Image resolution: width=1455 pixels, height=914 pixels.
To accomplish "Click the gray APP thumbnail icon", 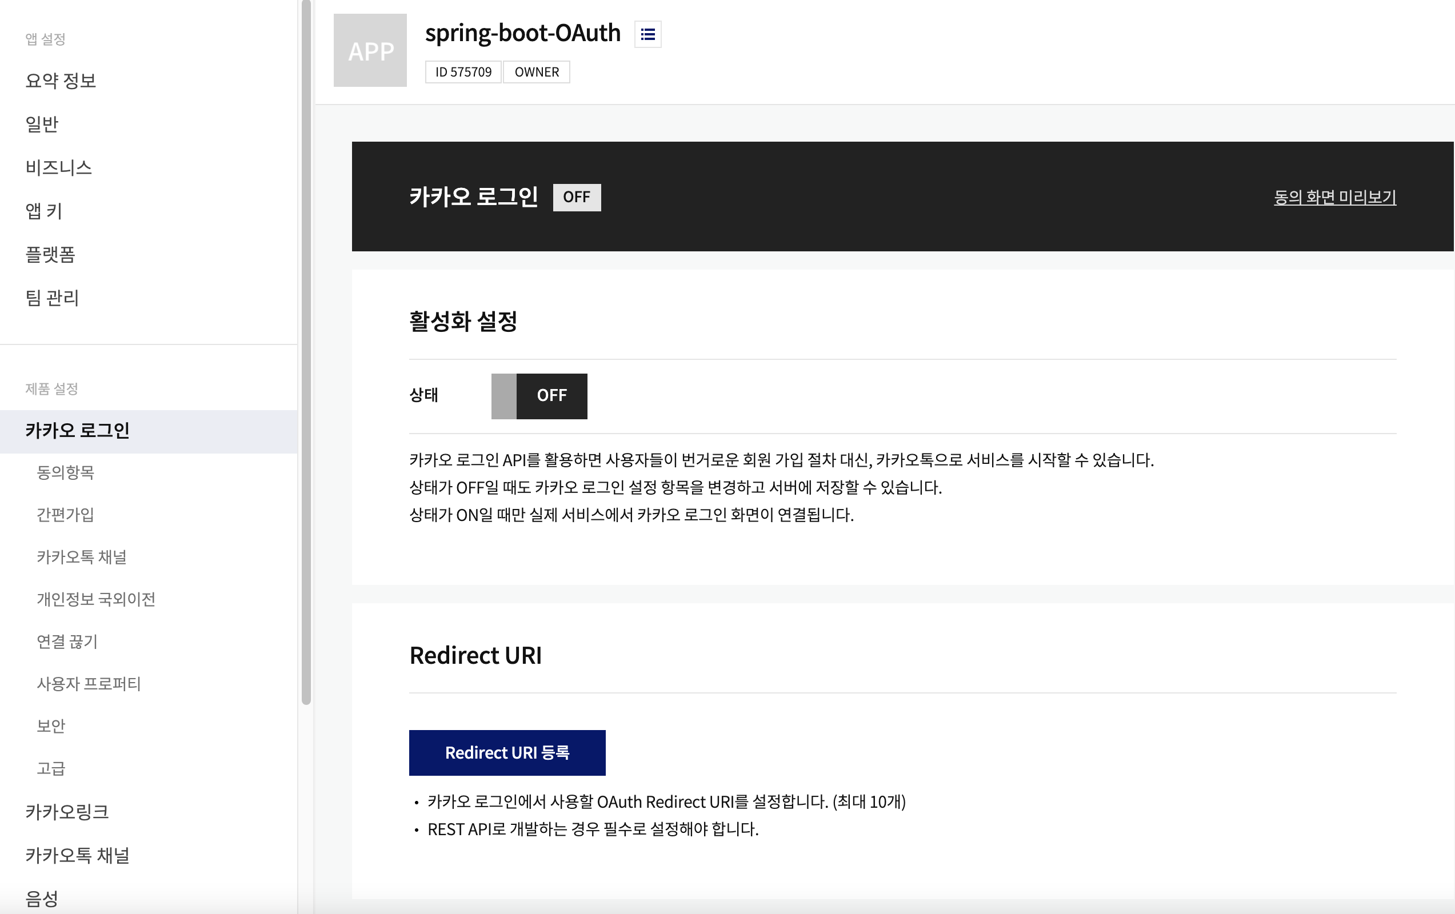I will [370, 50].
